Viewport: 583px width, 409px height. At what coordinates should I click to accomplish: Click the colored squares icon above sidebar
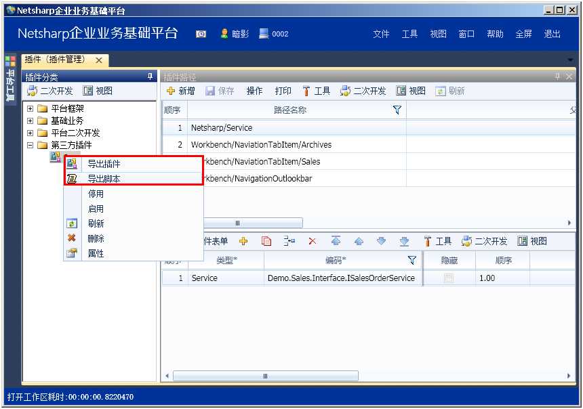[10, 62]
